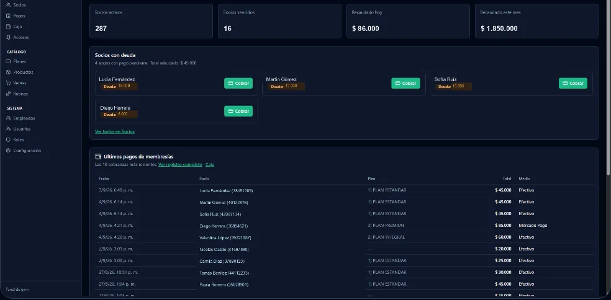Click the Socios sidebar icon

click(8, 5)
